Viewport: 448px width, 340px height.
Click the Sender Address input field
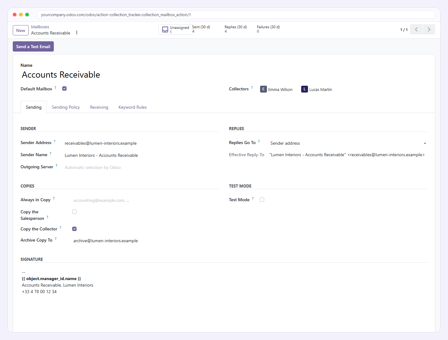pyautogui.click(x=141, y=143)
